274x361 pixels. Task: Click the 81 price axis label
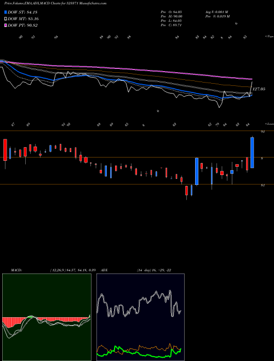click(263, 185)
